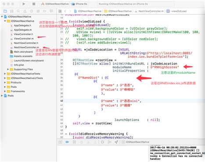Image resolution: width=205 pixels, height=162 pixels.
Task: Go forward in editor history
Action: (70, 11)
